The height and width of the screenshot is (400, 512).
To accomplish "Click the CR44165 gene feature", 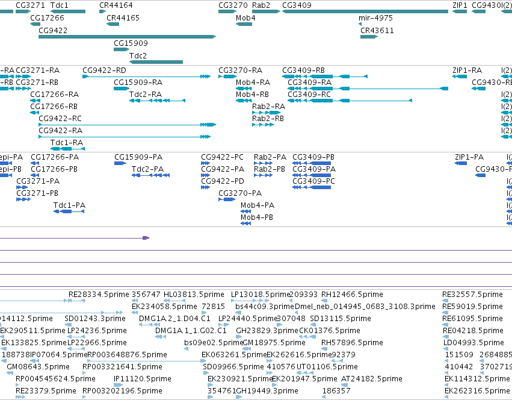I will point(113,24).
